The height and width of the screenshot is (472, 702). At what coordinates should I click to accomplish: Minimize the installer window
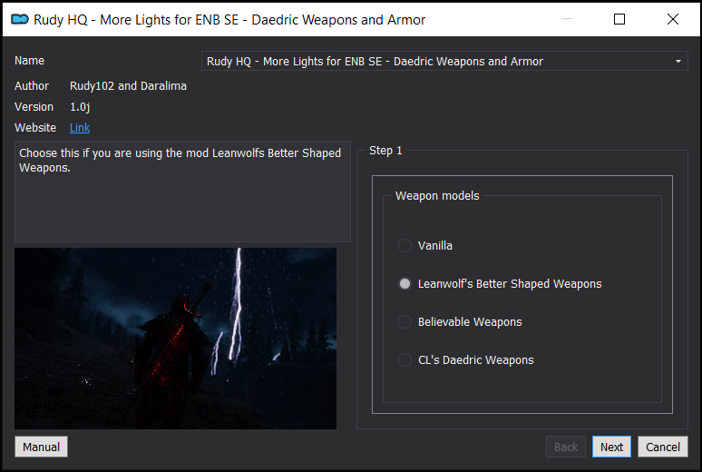tap(567, 19)
